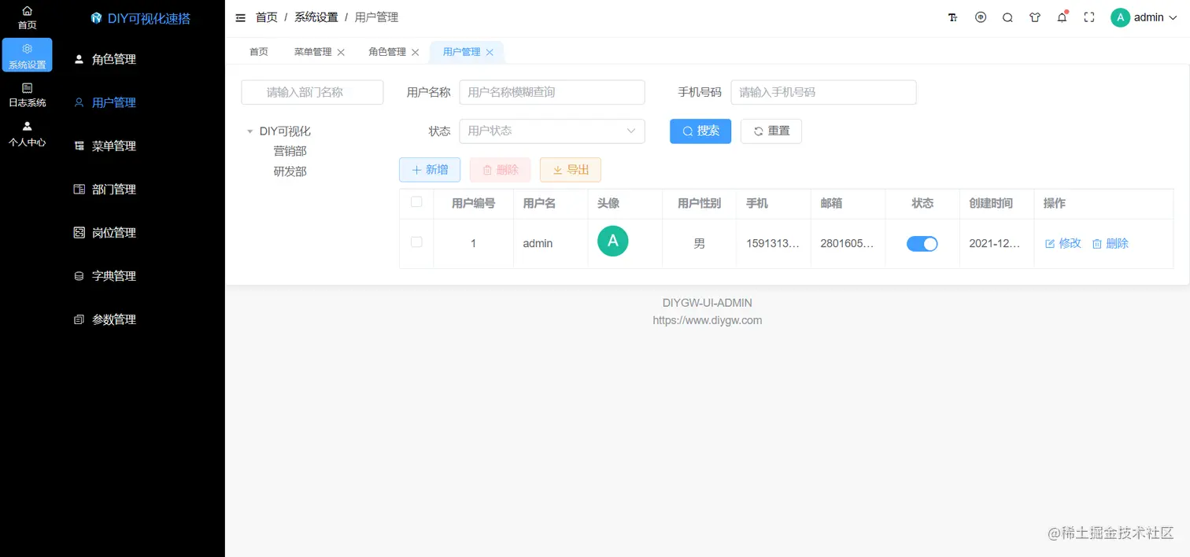This screenshot has width=1190, height=557.
Task: Check the admin row checkbox
Action: 416,242
